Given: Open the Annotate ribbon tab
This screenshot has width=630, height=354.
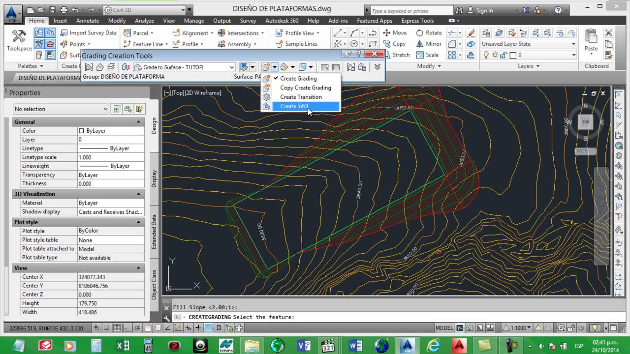Looking at the screenshot, I should (x=88, y=21).
